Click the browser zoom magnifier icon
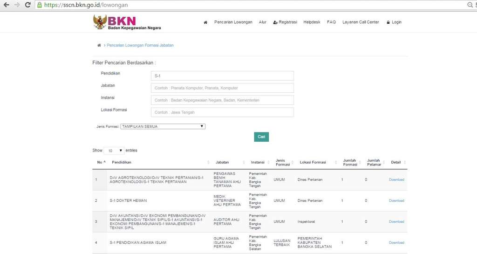477x254 pixels. (x=470, y=5)
